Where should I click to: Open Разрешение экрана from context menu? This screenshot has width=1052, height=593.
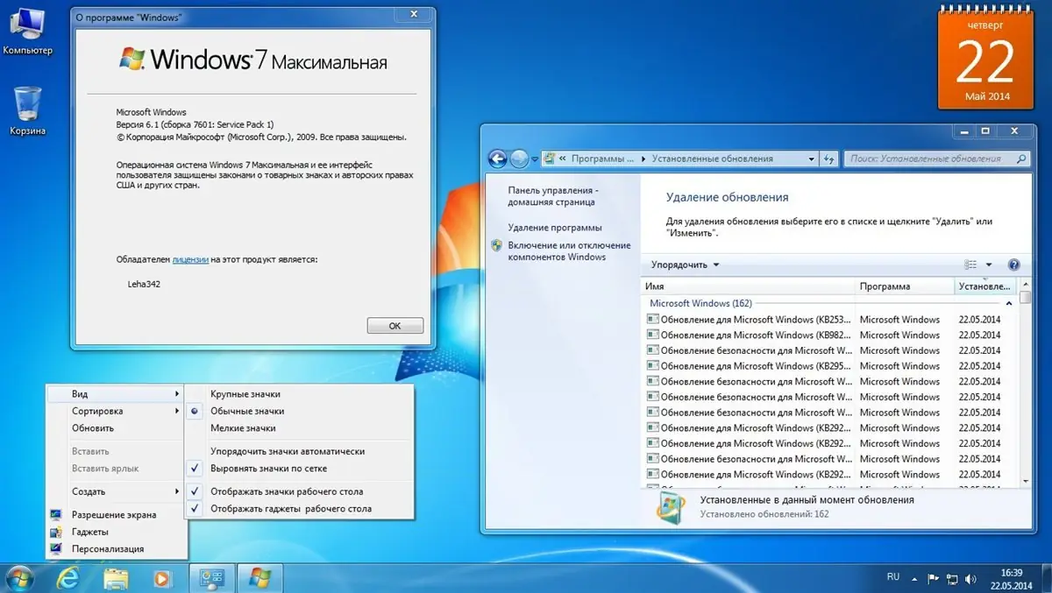[x=116, y=515]
